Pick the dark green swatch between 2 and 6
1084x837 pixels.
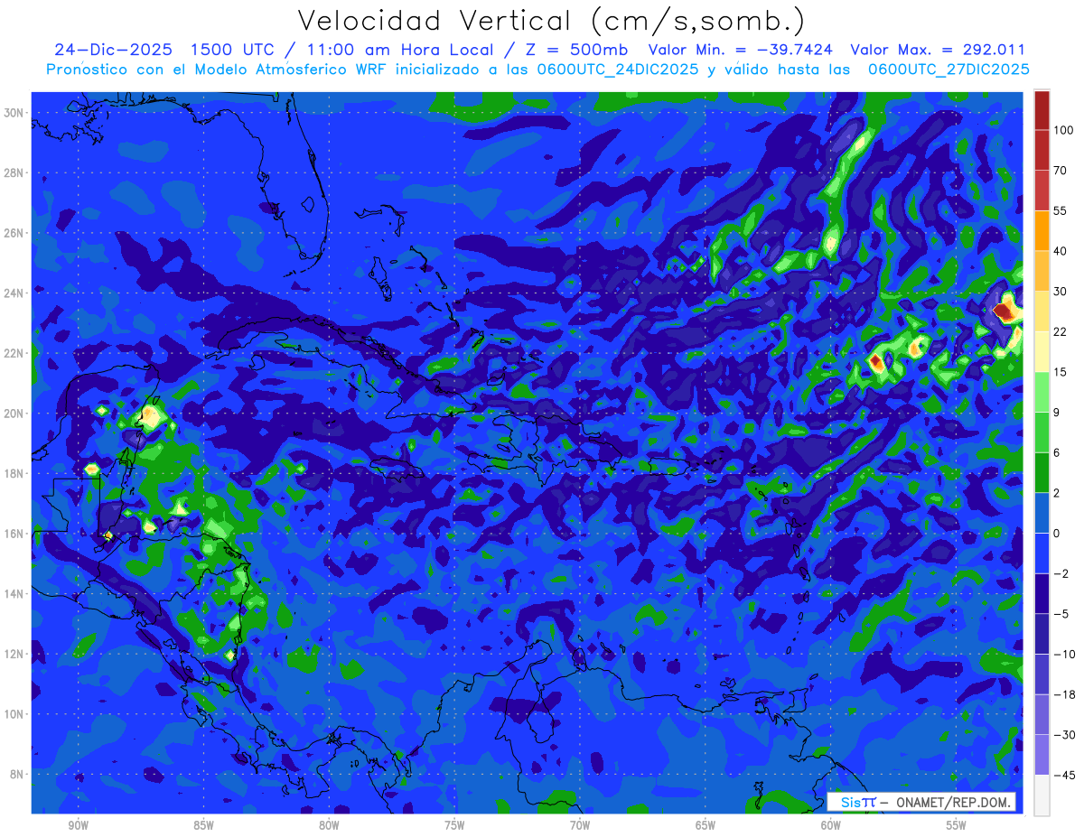pyautogui.click(x=1042, y=472)
